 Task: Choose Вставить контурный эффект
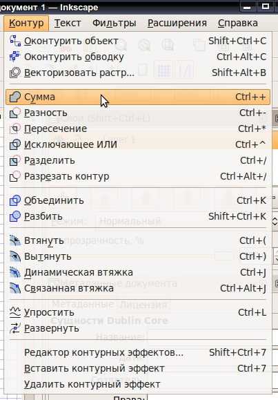137,368
